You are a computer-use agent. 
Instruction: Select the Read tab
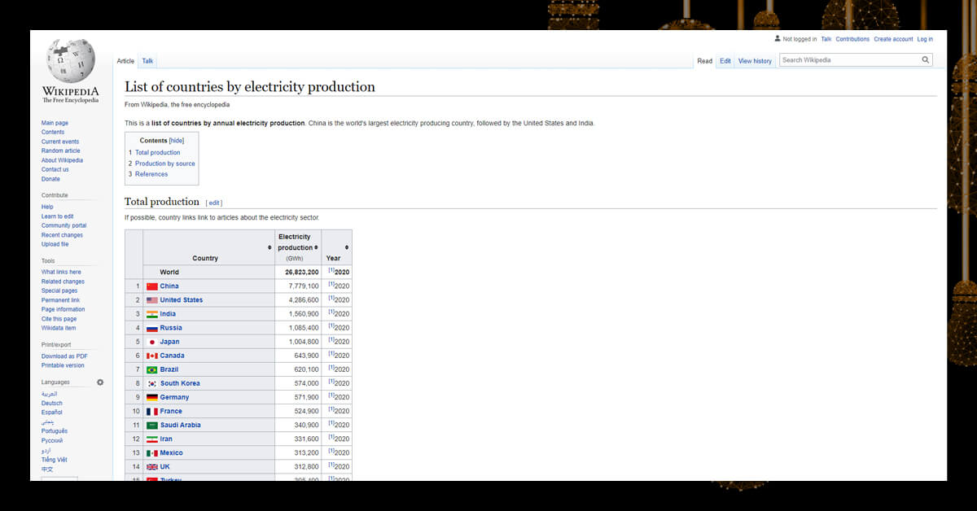705,61
